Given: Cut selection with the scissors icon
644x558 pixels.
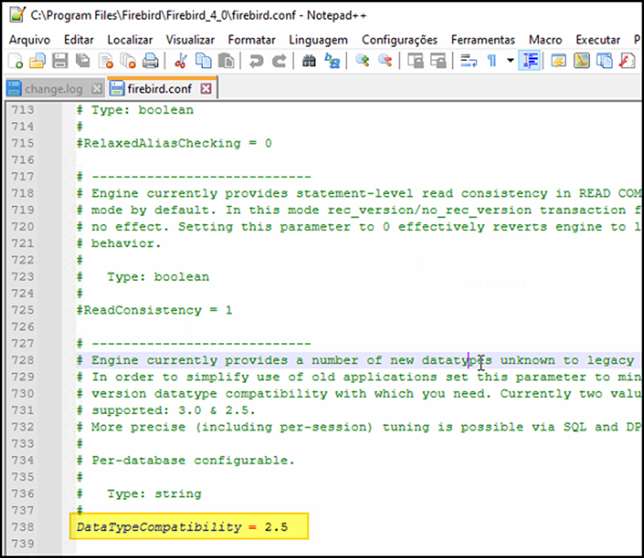Looking at the screenshot, I should tap(180, 61).
